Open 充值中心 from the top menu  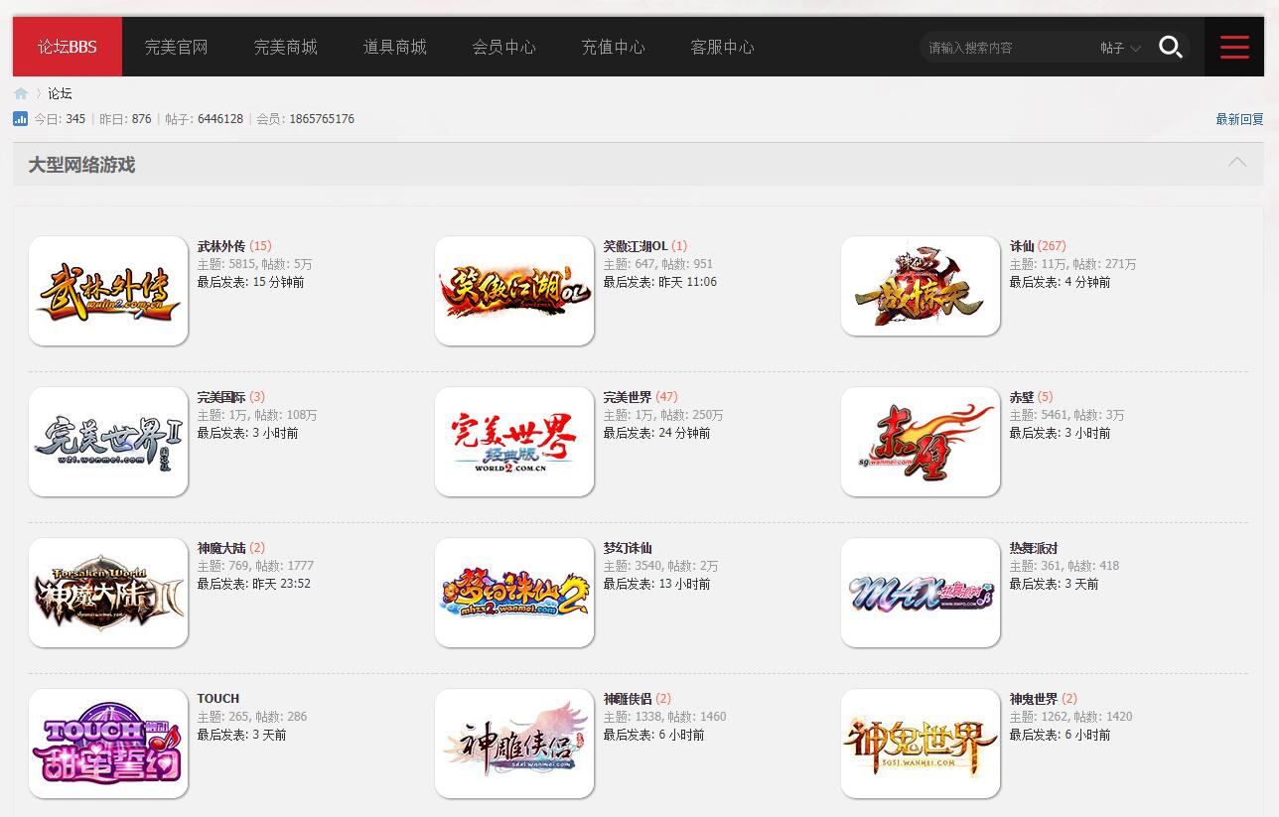click(613, 47)
